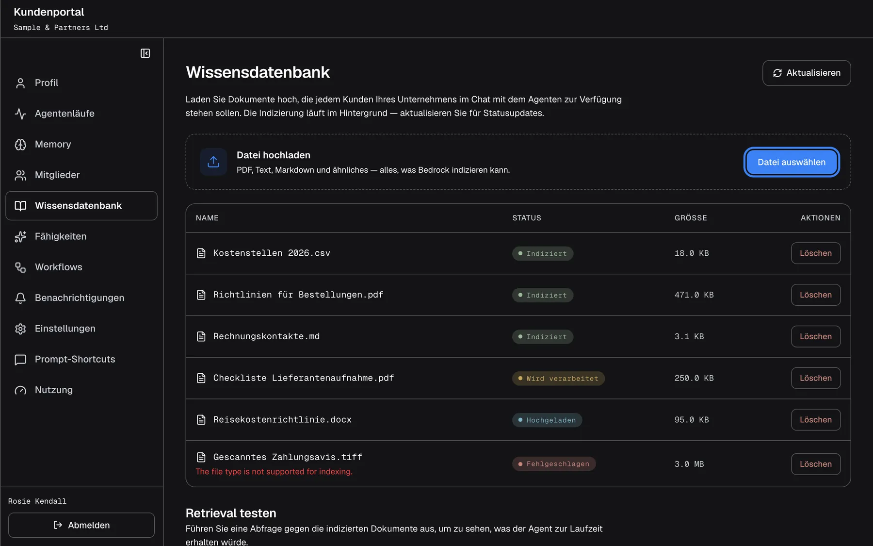Collapse the sidebar with the panel icon
Viewport: 873px width, 546px height.
tap(145, 53)
